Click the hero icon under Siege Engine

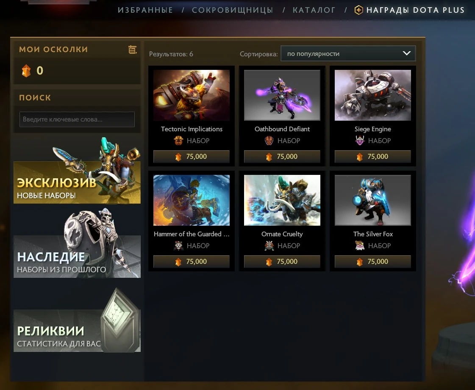(360, 141)
